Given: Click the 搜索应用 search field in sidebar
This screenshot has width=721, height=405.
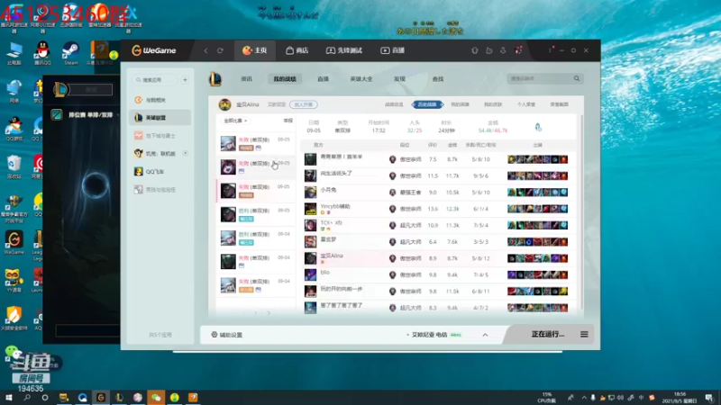Looking at the screenshot, I should [x=154, y=80].
